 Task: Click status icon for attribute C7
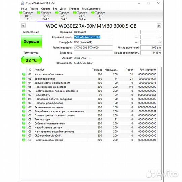click(24, 135)
